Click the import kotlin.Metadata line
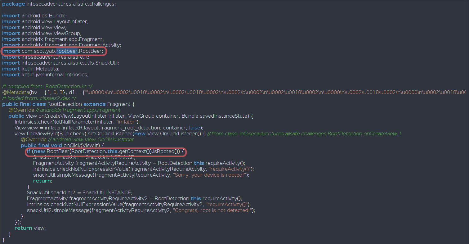This screenshot has width=469, height=244. click(x=31, y=69)
